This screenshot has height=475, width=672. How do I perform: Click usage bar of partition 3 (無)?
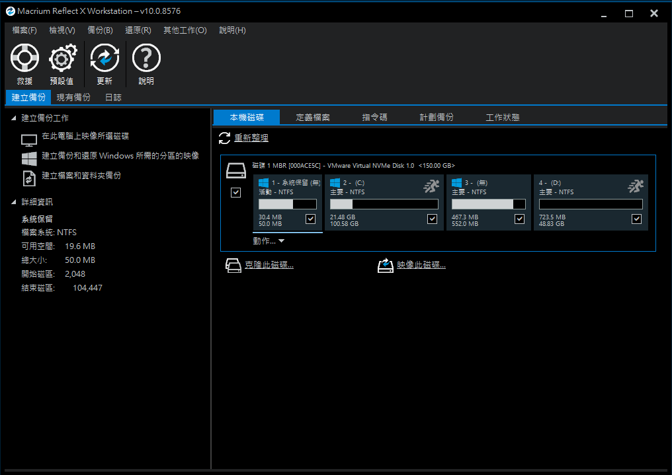(489, 204)
